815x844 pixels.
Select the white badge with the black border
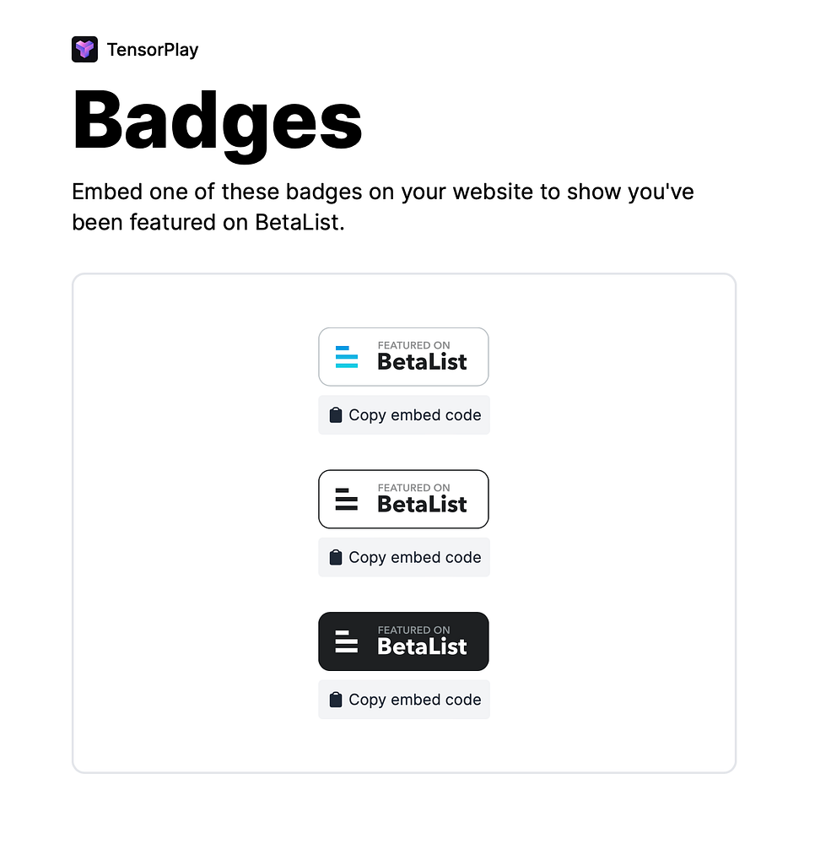403,499
